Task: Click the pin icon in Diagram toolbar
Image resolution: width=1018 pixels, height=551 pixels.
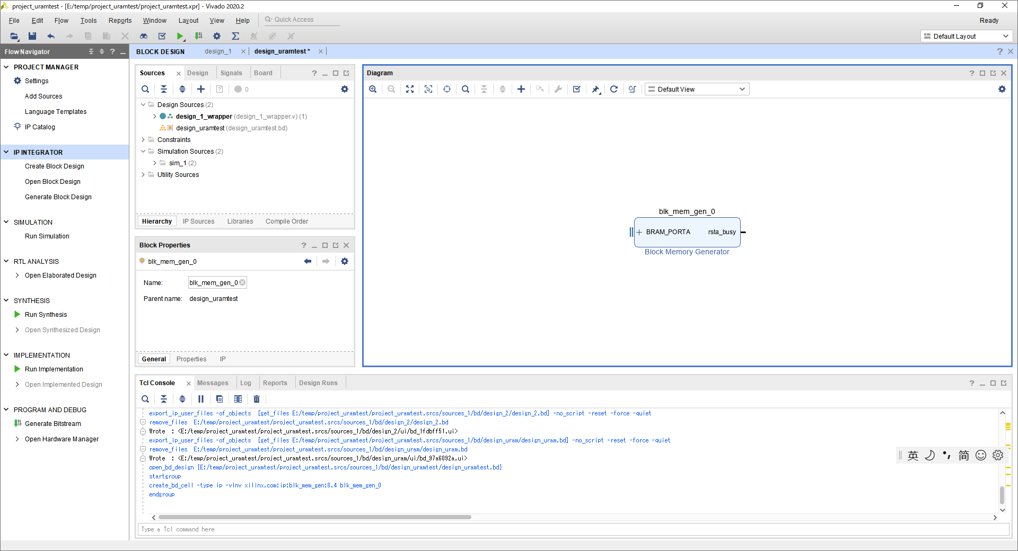Action: tap(595, 89)
